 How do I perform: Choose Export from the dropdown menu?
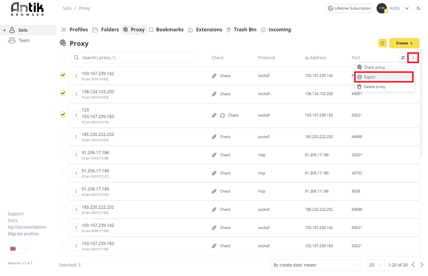click(x=384, y=77)
